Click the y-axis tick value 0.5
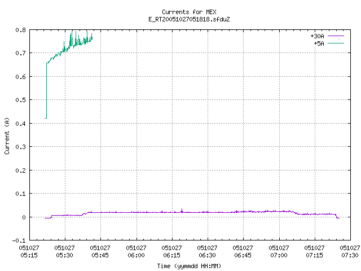361x271 pixels. (20, 100)
